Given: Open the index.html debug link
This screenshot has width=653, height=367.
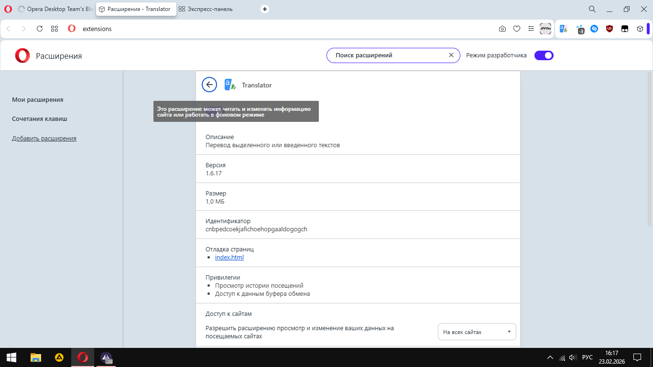Looking at the screenshot, I should tap(229, 258).
